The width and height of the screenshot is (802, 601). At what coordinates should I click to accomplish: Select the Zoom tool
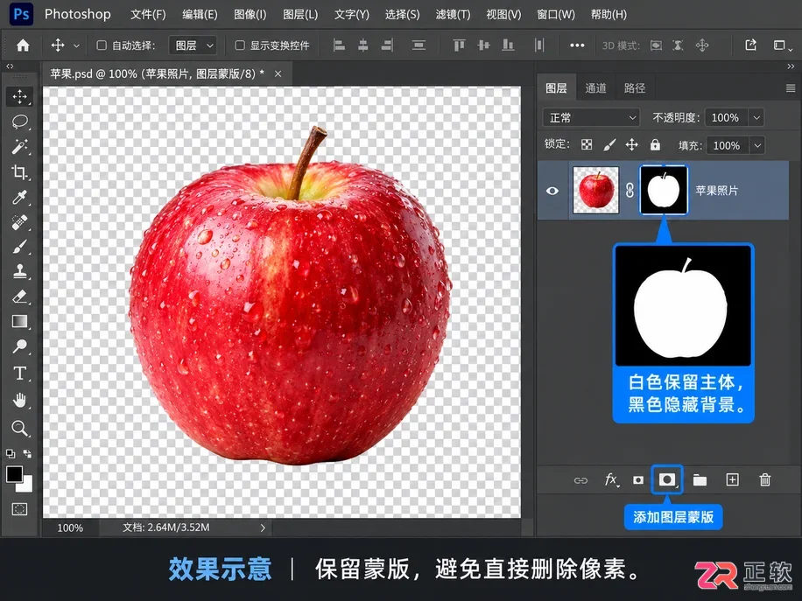point(19,428)
